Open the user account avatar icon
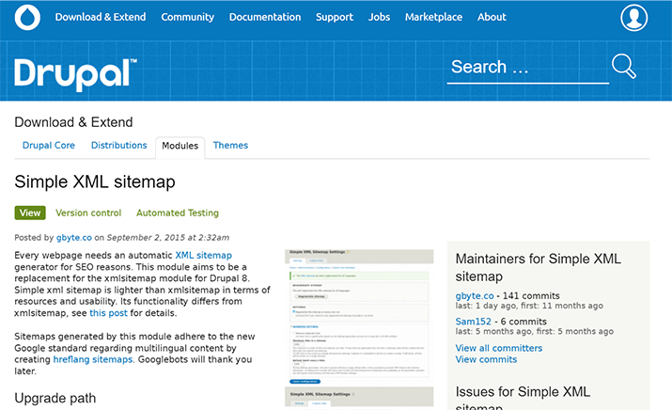 pyautogui.click(x=633, y=18)
